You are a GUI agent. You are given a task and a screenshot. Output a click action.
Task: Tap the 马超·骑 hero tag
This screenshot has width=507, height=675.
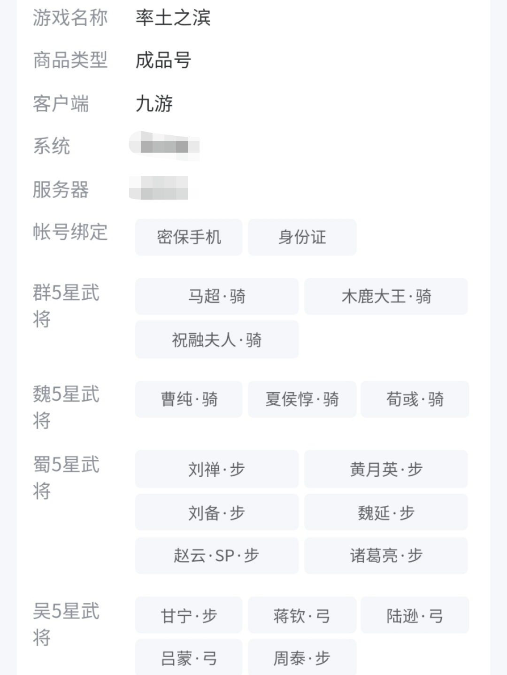pyautogui.click(x=217, y=296)
